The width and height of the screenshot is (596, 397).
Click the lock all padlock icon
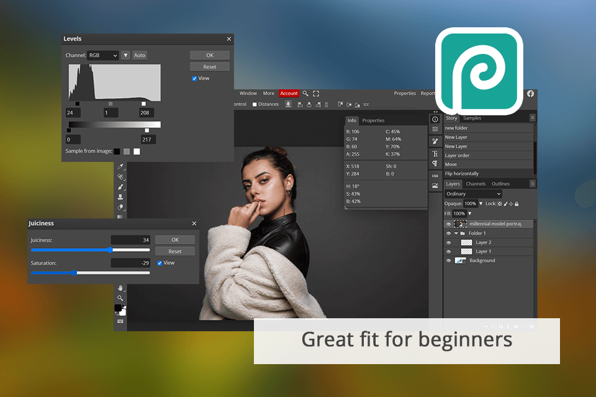(517, 203)
